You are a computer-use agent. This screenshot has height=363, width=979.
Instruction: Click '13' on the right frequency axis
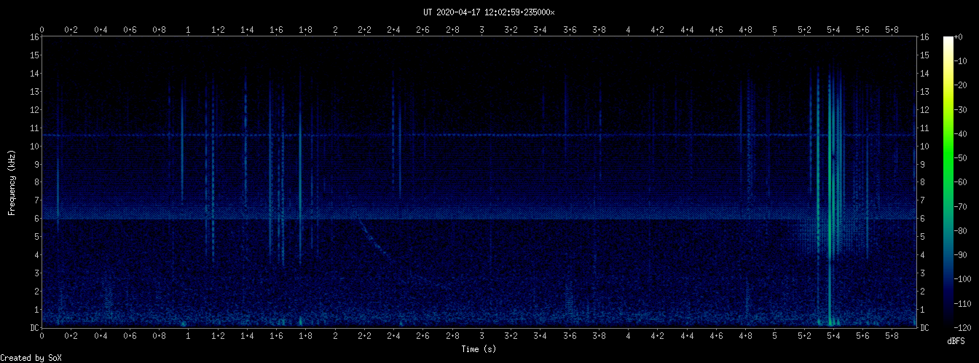tap(925, 91)
